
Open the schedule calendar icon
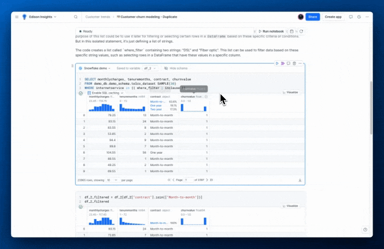292,31
